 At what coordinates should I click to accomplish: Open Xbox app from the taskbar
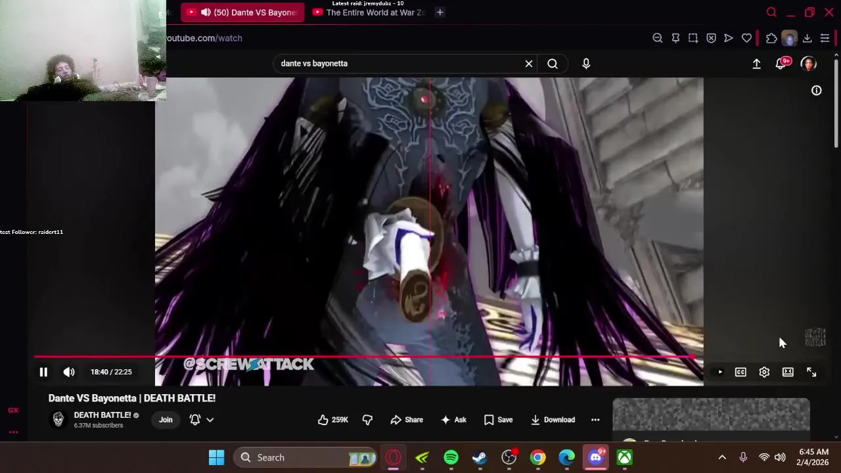(x=624, y=457)
